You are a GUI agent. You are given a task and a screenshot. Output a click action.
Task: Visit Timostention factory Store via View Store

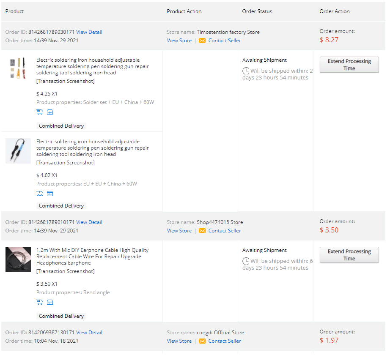point(179,41)
